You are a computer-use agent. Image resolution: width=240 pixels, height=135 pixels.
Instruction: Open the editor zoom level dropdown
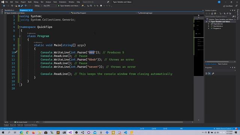coord(7,122)
